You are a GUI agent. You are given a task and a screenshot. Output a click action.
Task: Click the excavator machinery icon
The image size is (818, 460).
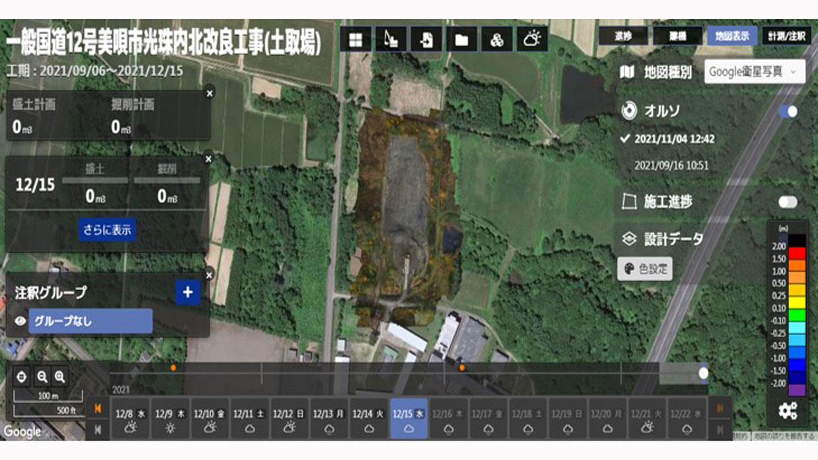(391, 40)
